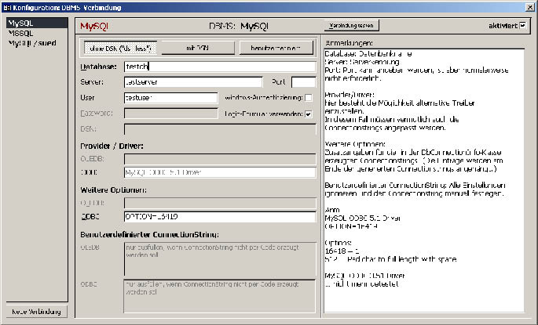Click the OLEDB field under Weitere Optionen
The width and height of the screenshot is (538, 325).
point(220,203)
